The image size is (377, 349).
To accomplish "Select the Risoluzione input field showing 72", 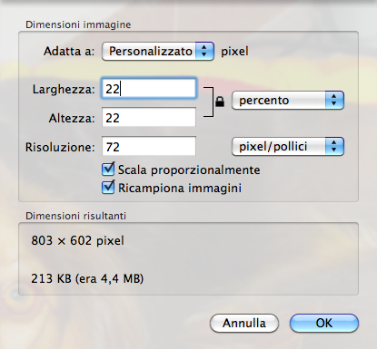I will (149, 146).
